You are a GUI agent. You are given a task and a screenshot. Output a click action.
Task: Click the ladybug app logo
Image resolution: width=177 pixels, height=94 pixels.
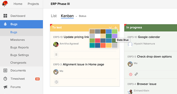coord(5,4)
